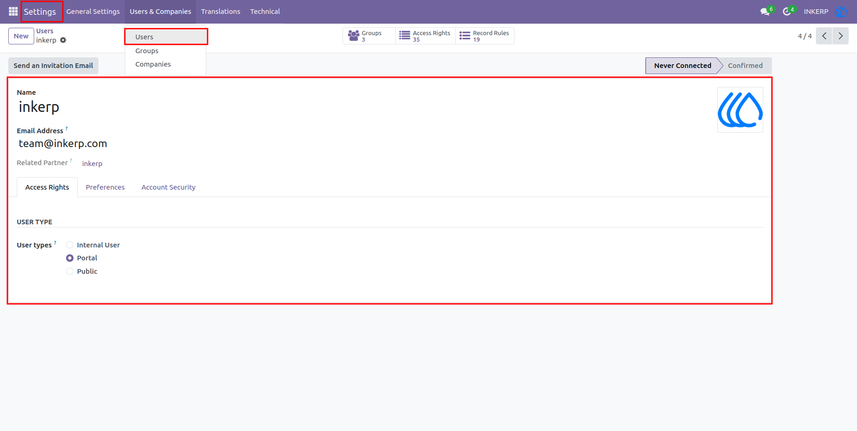The width and height of the screenshot is (857, 431).
Task: Click the Email Address help question mark
Action: tap(67, 129)
